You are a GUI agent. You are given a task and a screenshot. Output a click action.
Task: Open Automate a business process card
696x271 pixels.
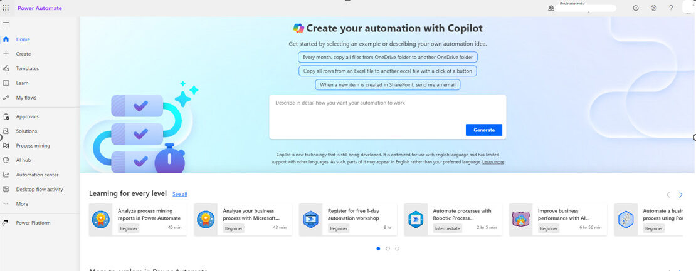pyautogui.click(x=648, y=220)
